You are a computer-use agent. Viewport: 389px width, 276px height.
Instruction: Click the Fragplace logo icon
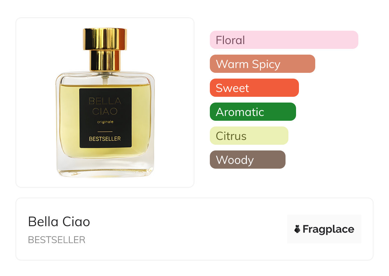click(297, 229)
